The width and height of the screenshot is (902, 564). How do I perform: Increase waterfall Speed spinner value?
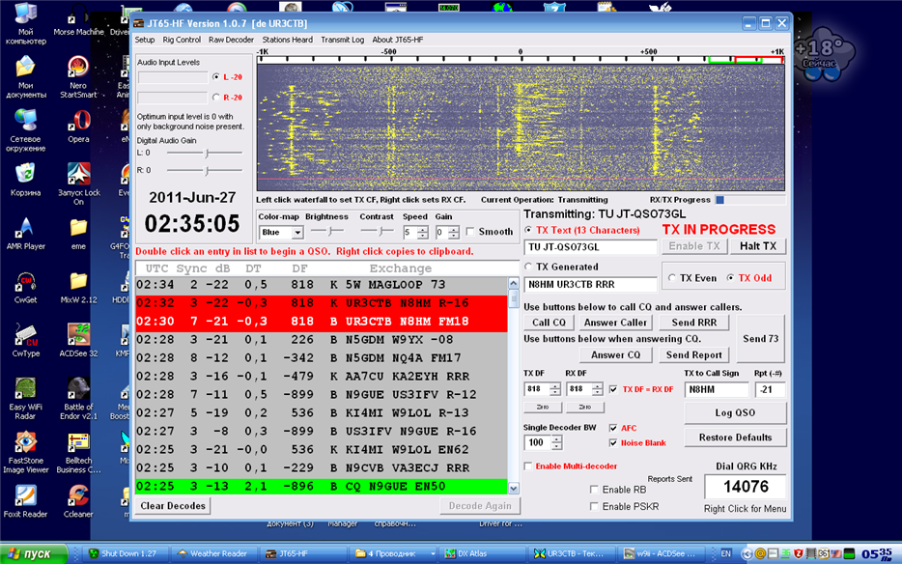click(423, 229)
